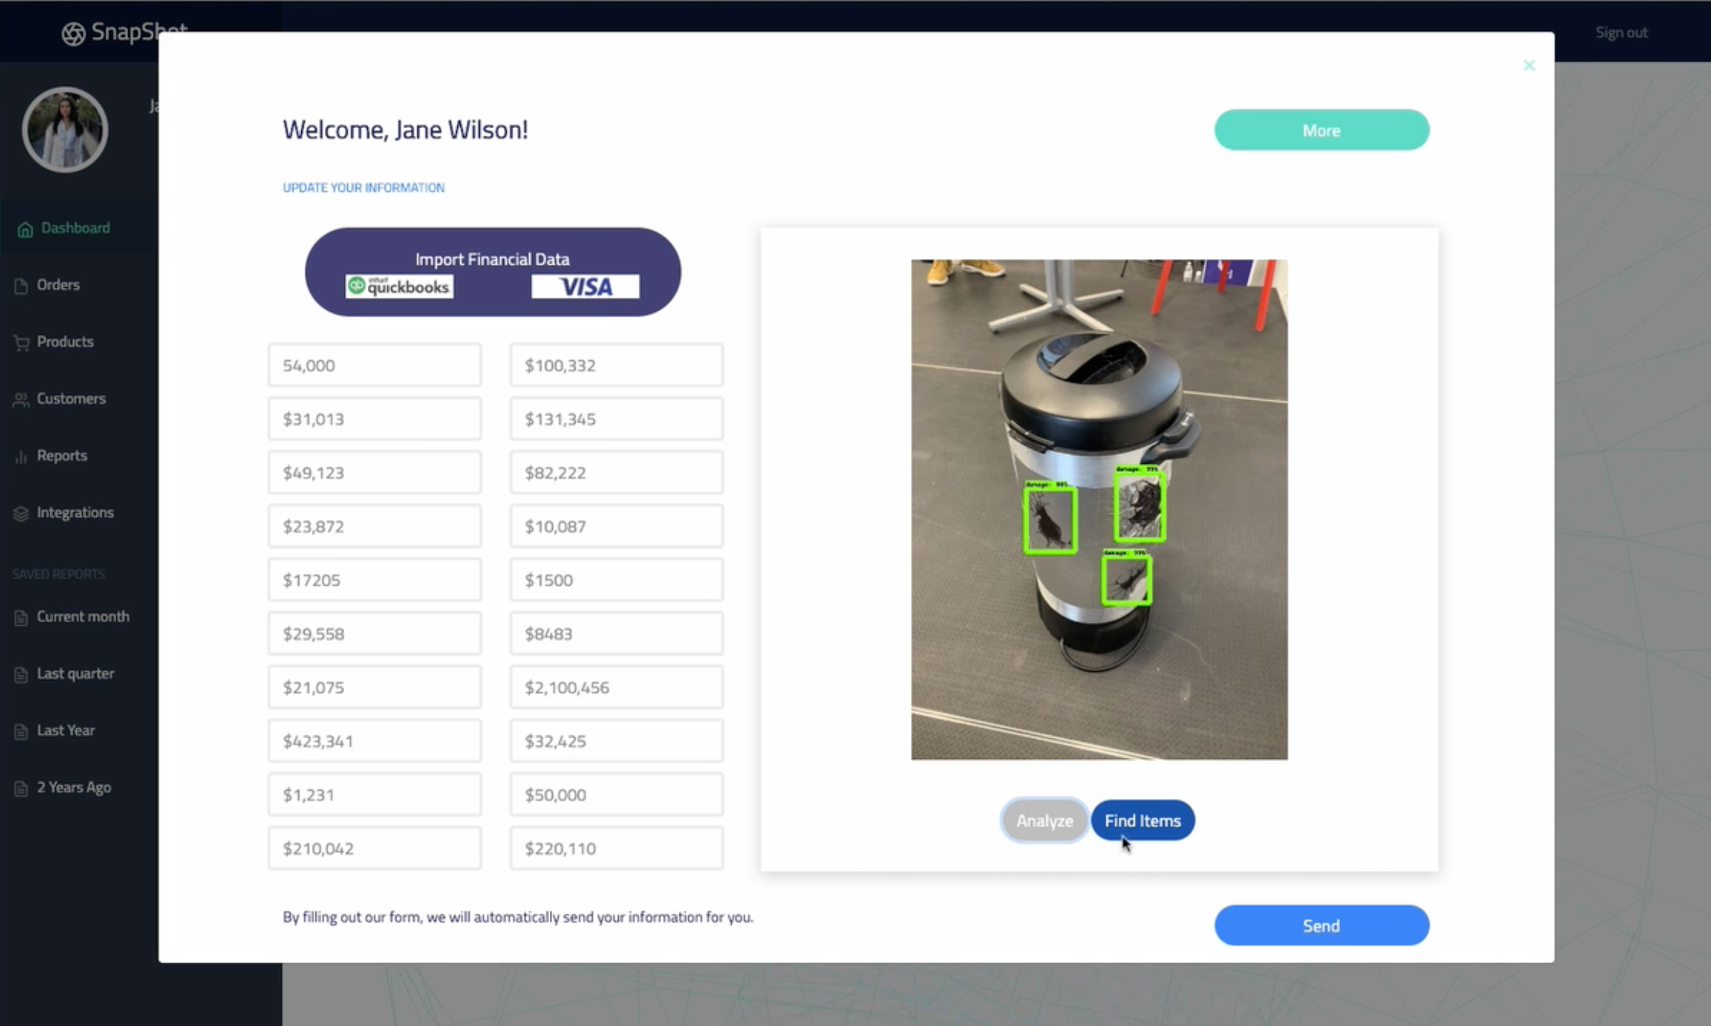Click the Customers people icon
Image resolution: width=1711 pixels, height=1026 pixels.
click(x=21, y=399)
